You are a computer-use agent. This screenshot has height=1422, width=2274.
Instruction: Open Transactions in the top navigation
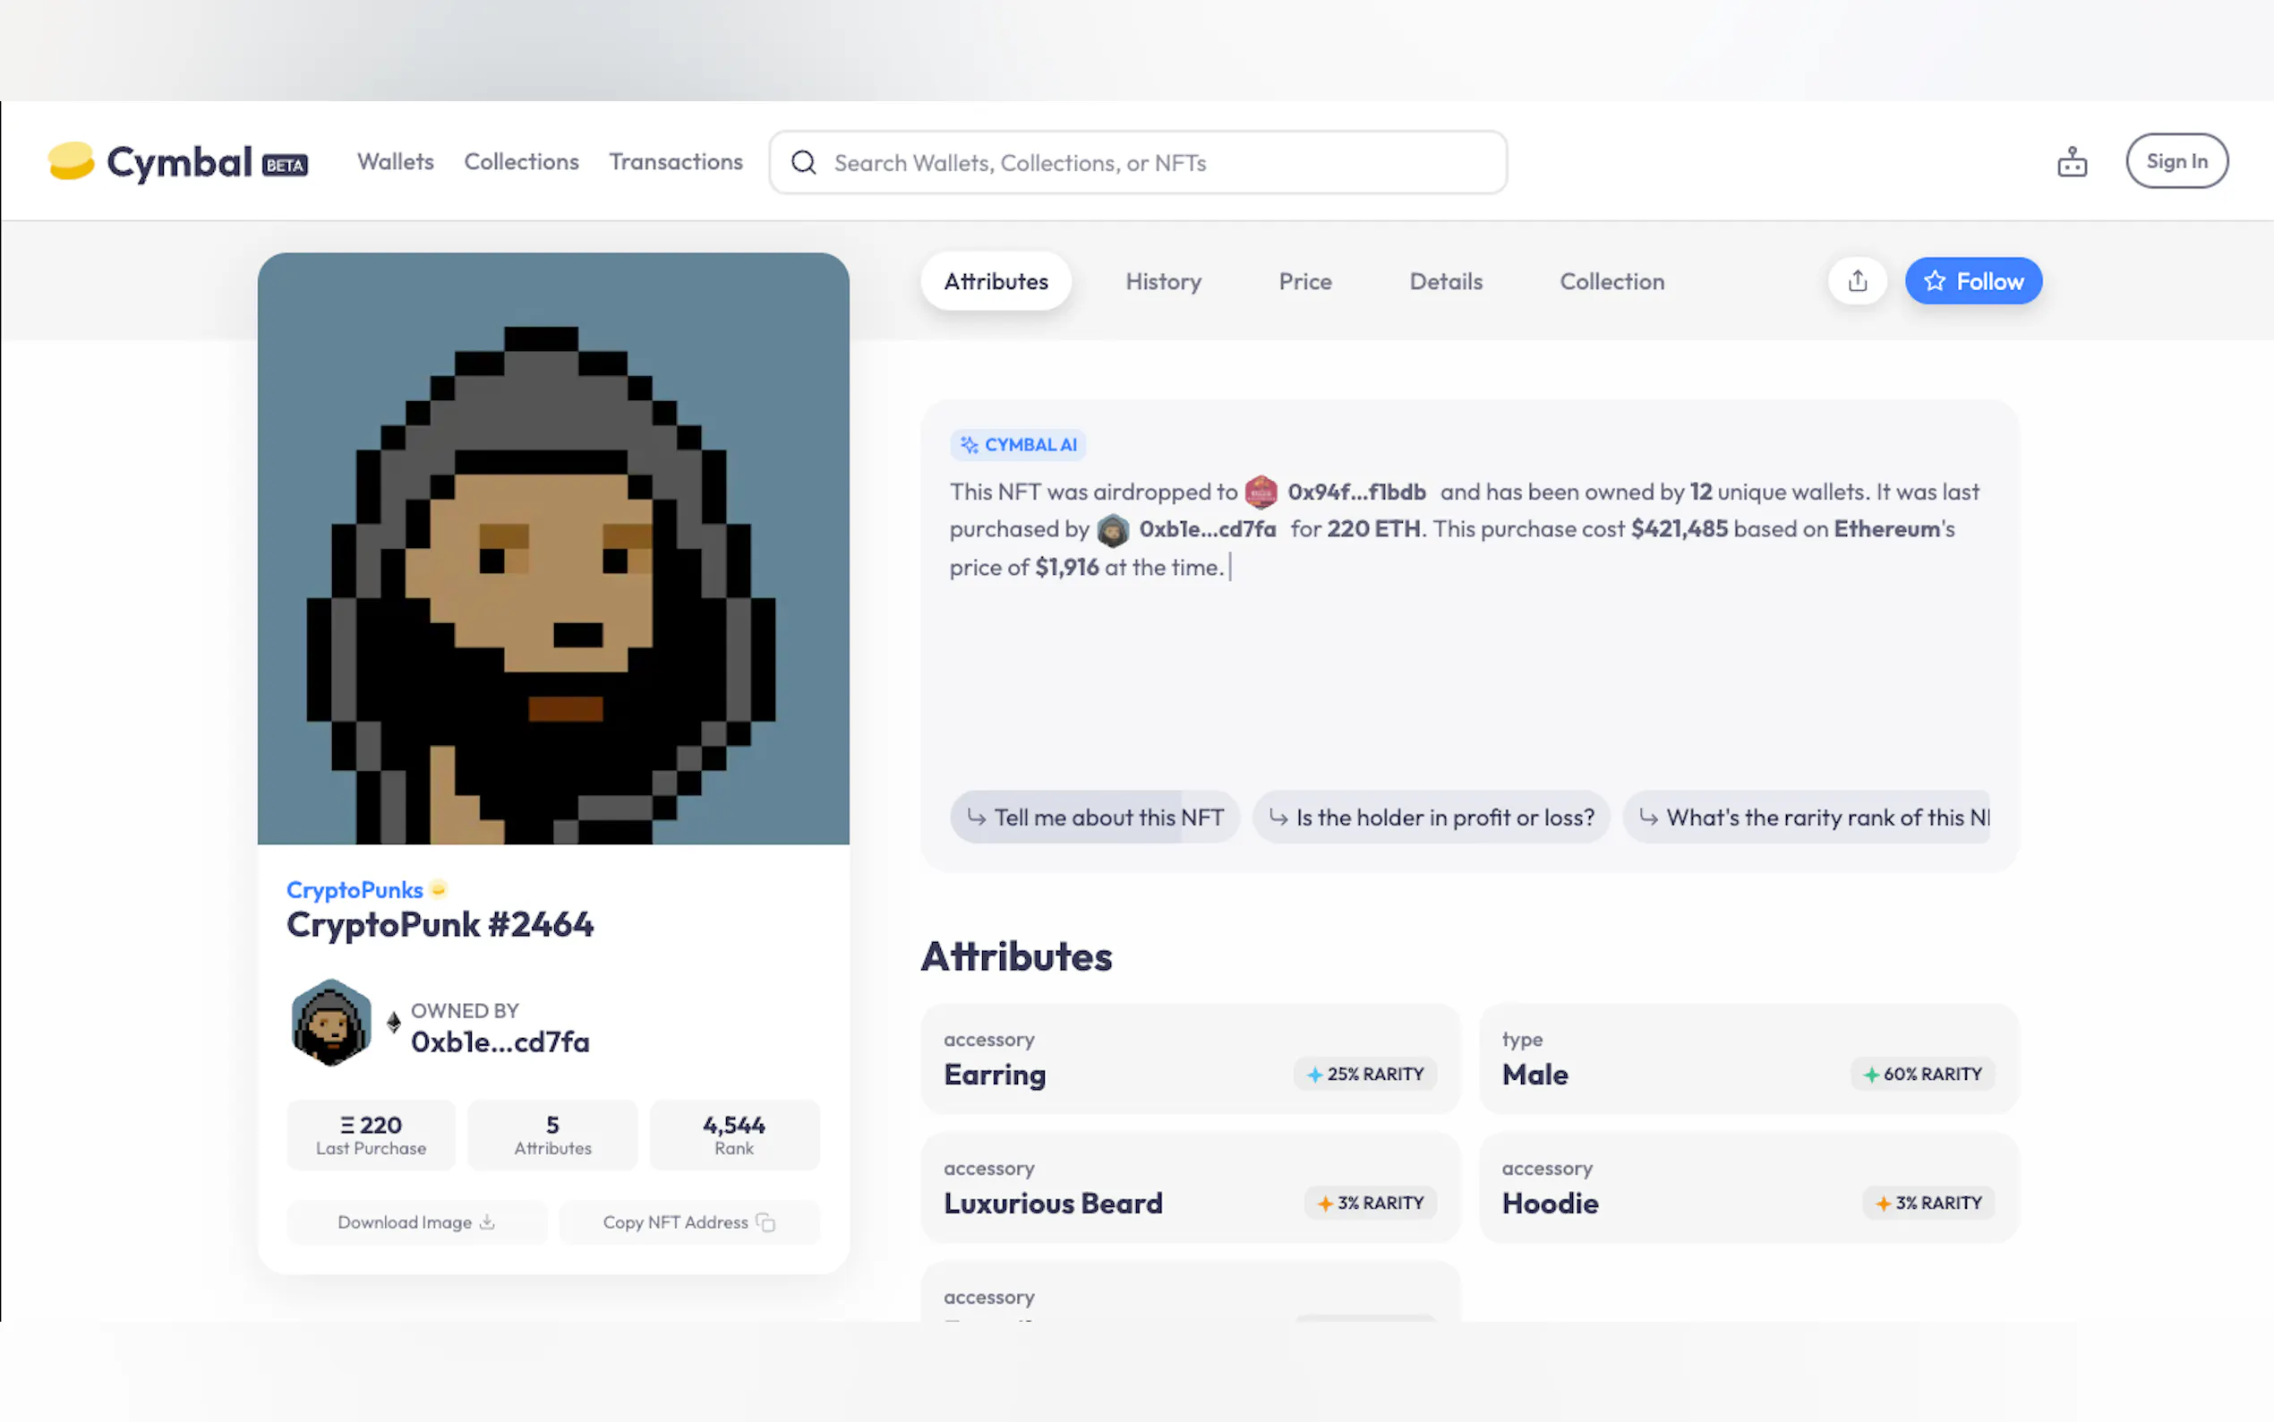[676, 162]
